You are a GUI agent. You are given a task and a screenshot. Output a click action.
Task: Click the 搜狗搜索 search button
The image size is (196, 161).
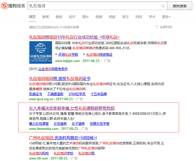pyautogui.click(x=179, y=6)
